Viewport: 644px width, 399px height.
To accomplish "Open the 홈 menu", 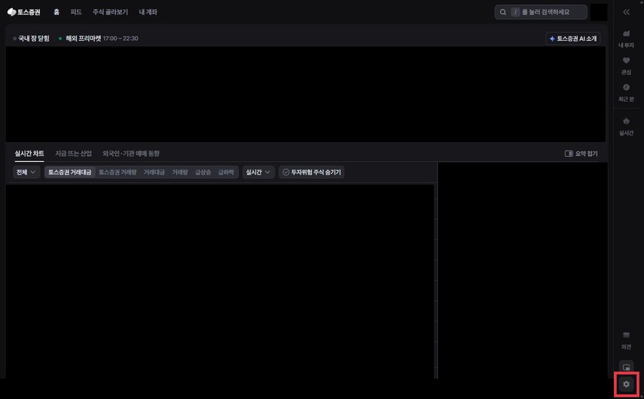I will click(x=57, y=12).
